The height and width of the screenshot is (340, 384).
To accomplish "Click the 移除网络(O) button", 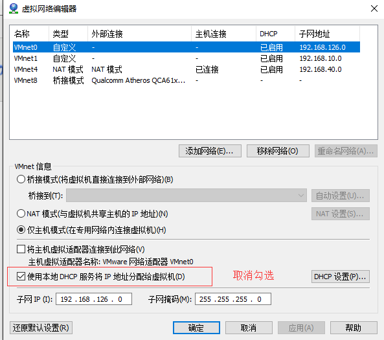I will coord(278,151).
